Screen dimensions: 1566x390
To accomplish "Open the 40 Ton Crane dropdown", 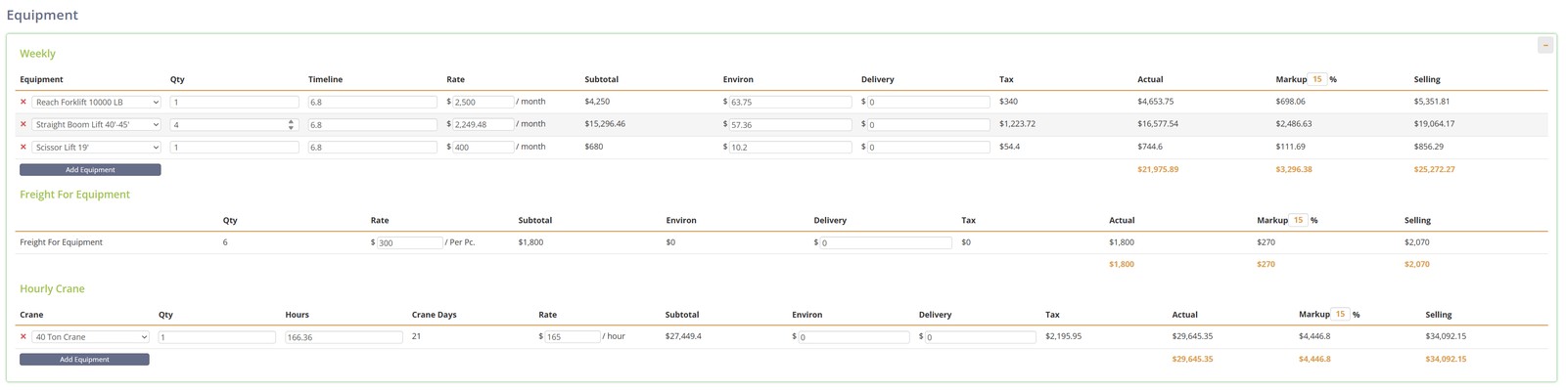I will (x=90, y=336).
